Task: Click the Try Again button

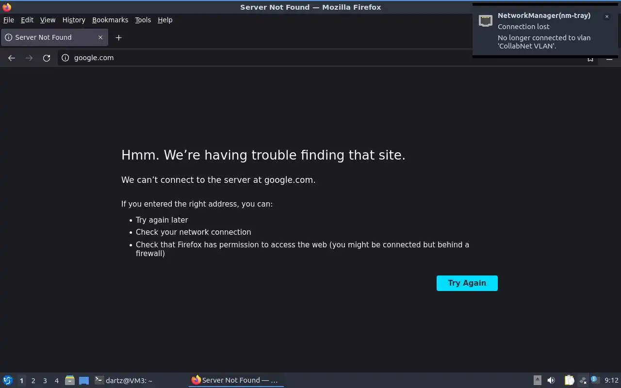Action: coord(467,283)
